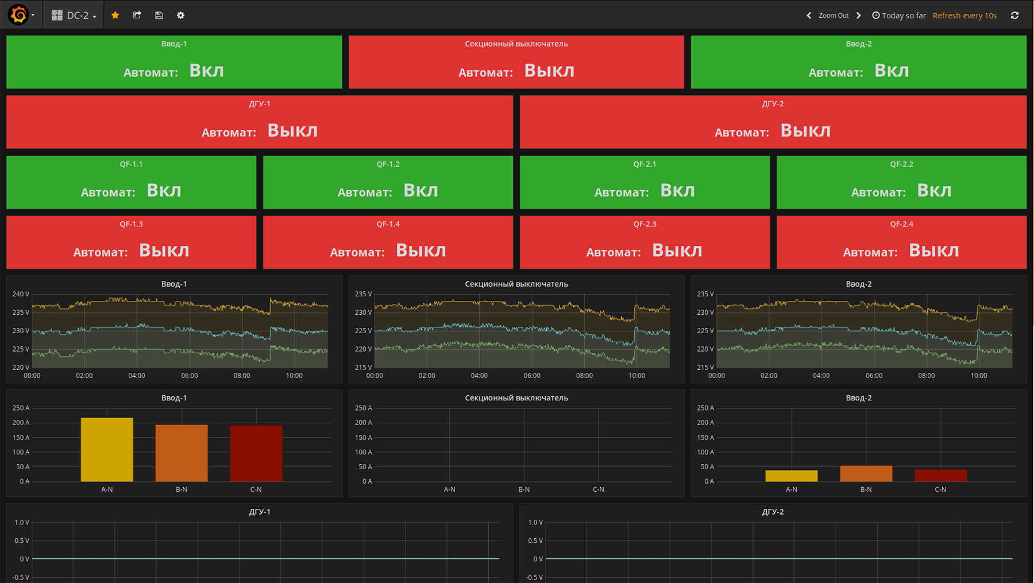Click the Ввод-2 voltage graph title
1034x583 pixels.
(859, 284)
